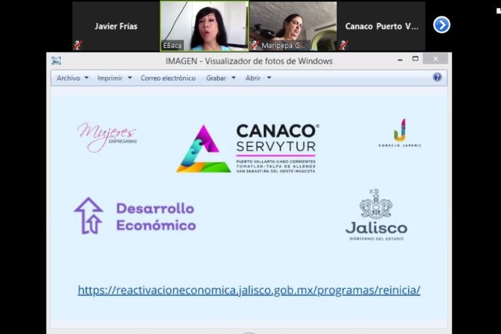501x334 pixels.
Task: Click the photo viewer app icon in title bar
Action: pyautogui.click(x=56, y=61)
